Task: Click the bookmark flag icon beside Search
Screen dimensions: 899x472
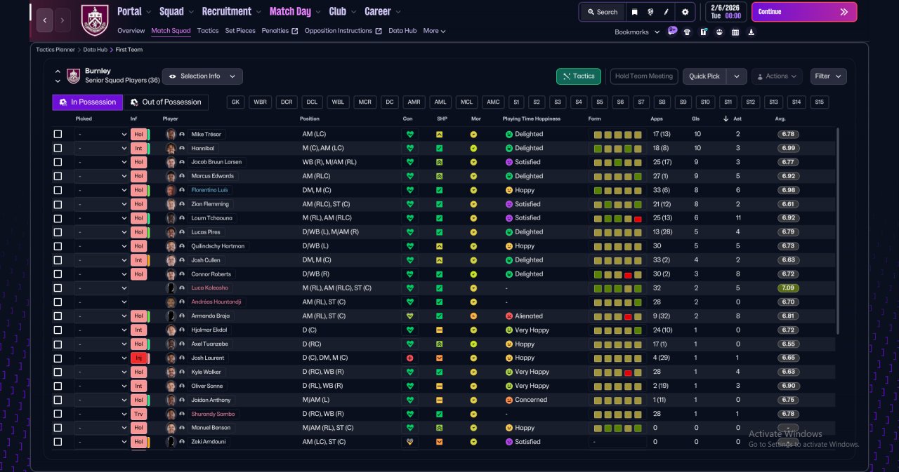Action: pyautogui.click(x=634, y=12)
